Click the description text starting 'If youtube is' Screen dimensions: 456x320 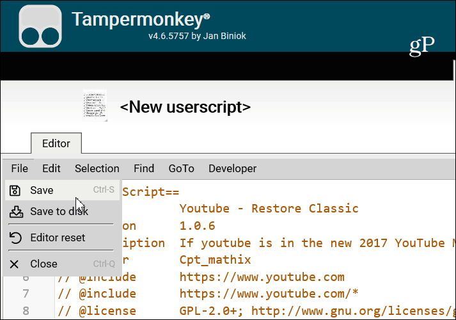[317, 243]
